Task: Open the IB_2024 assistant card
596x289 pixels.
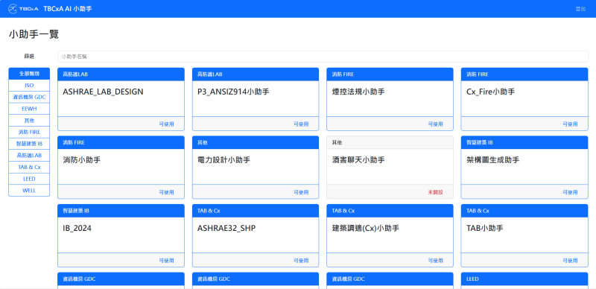Action: pos(121,236)
